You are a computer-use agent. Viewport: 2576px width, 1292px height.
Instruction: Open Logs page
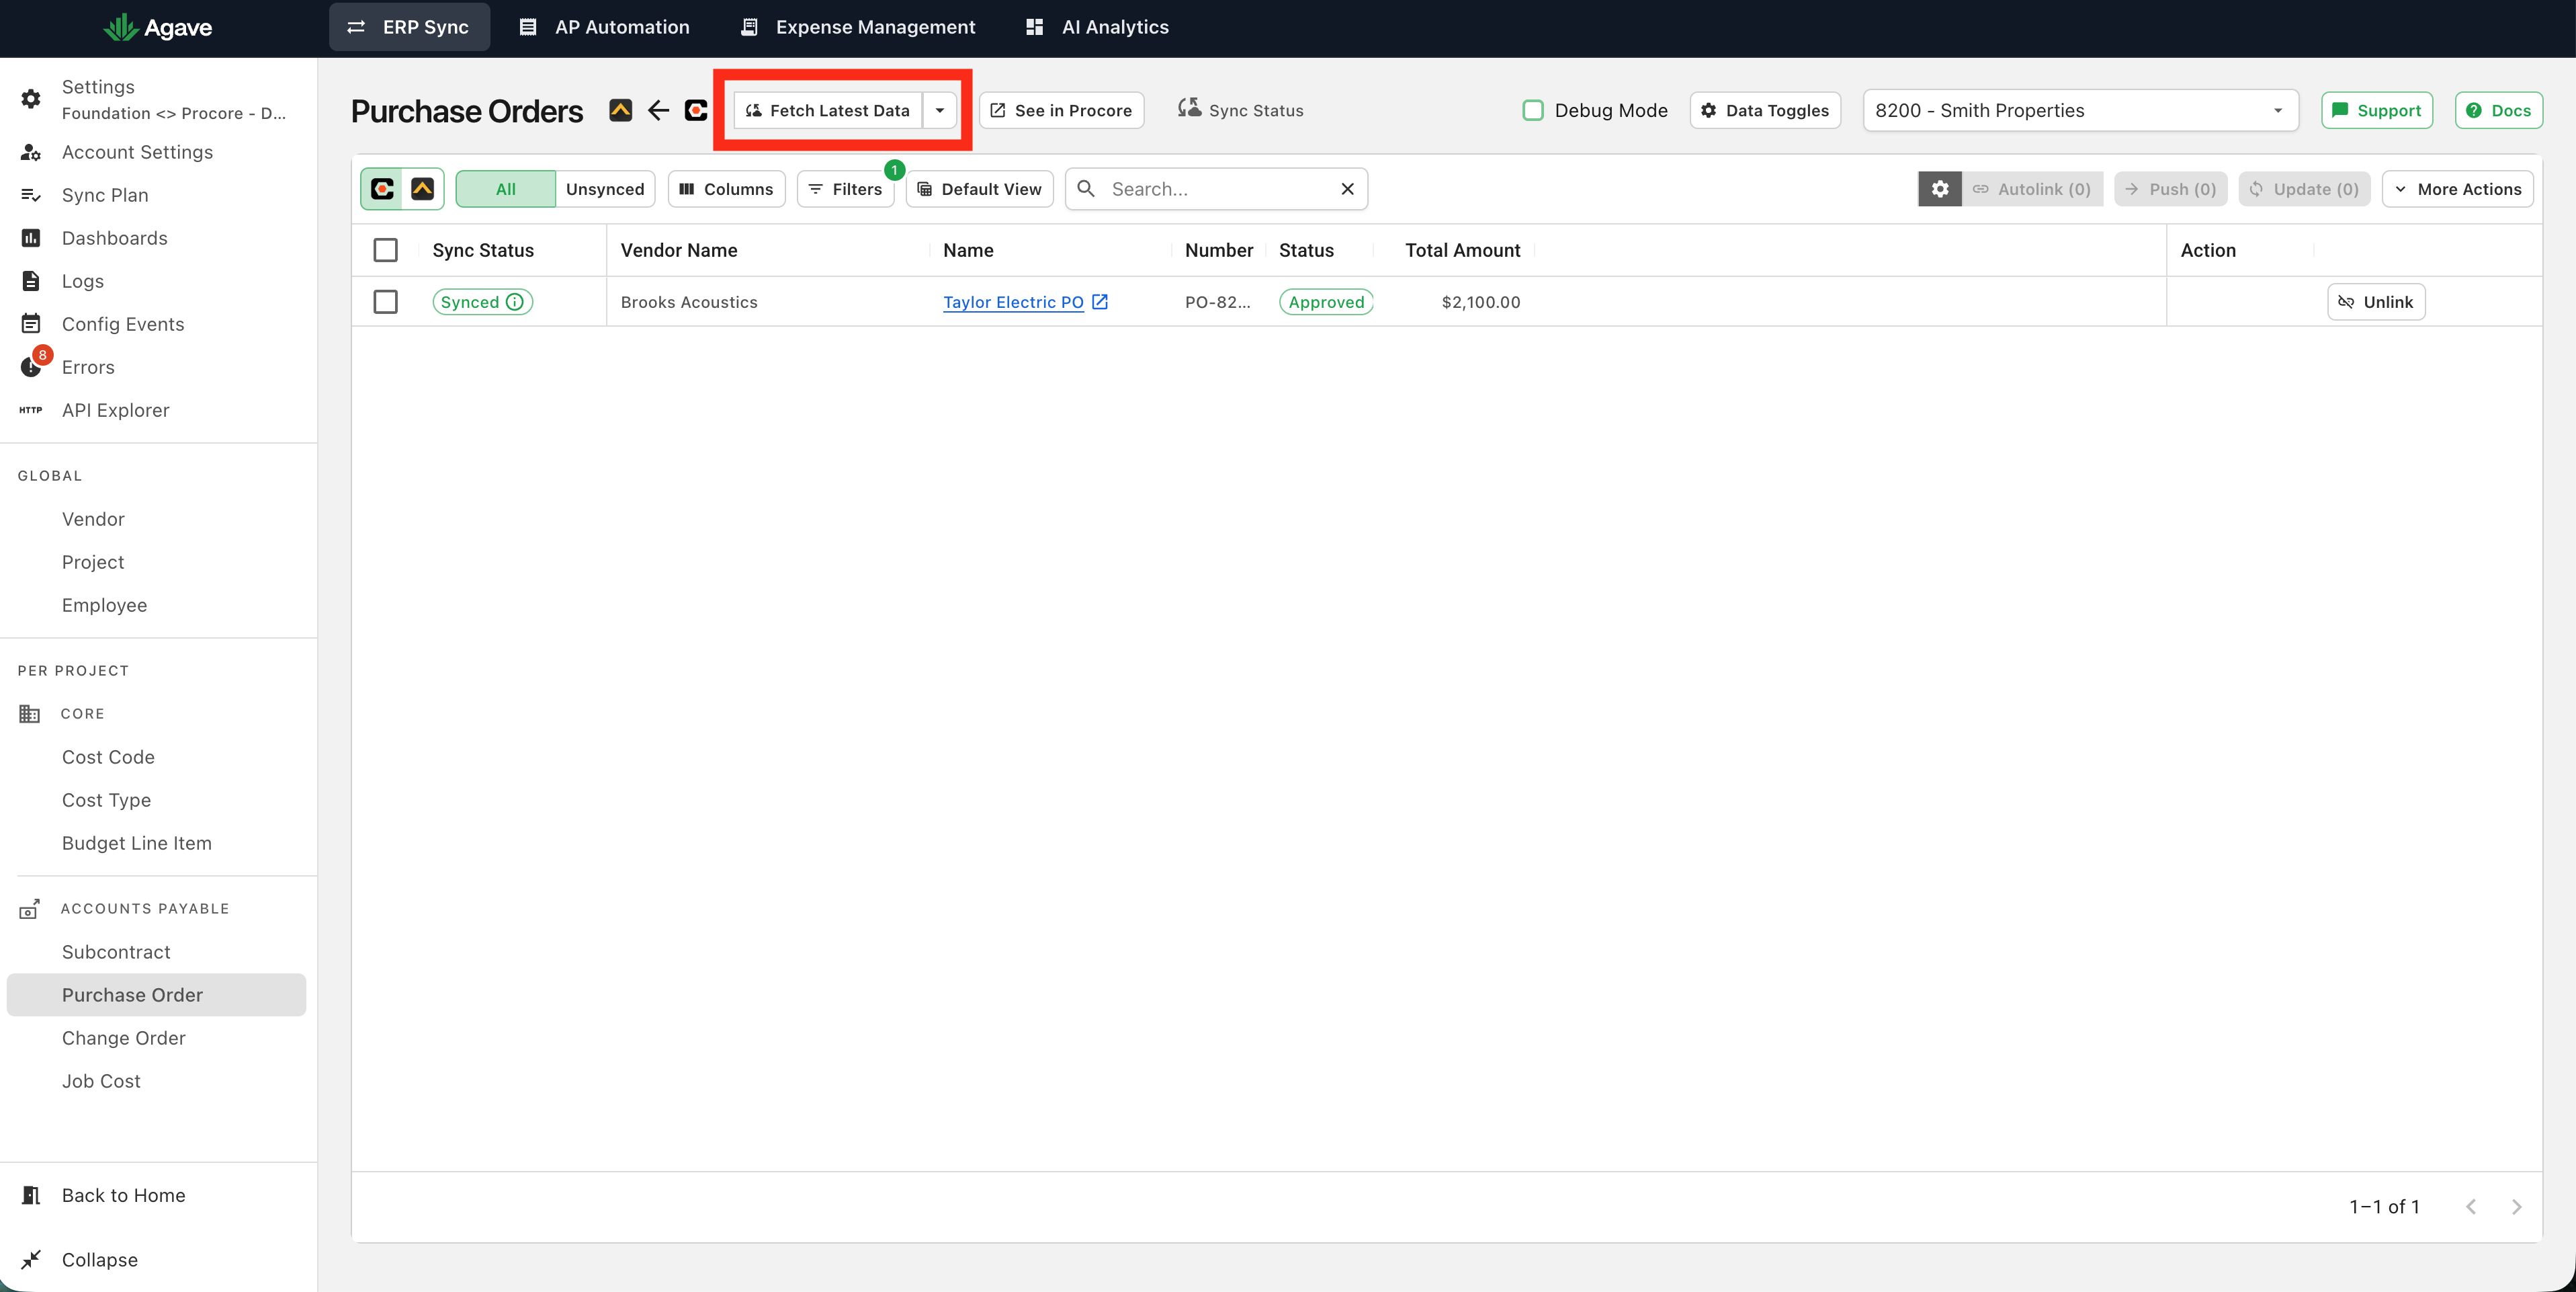(x=83, y=281)
